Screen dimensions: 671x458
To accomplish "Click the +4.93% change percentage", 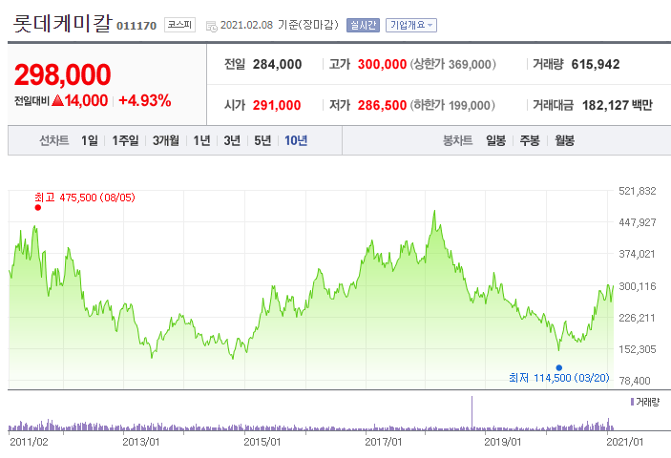I will pos(145,100).
